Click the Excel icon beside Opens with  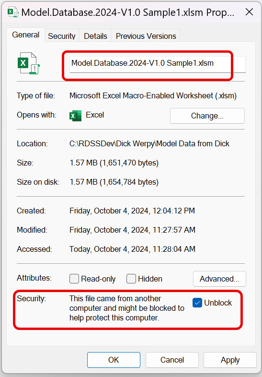pyautogui.click(x=75, y=116)
